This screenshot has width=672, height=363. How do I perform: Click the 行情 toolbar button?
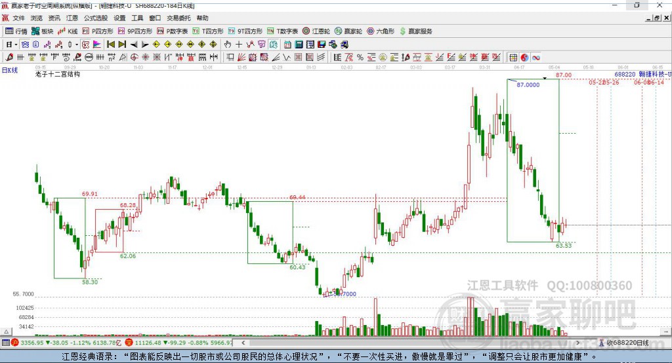(x=16, y=31)
